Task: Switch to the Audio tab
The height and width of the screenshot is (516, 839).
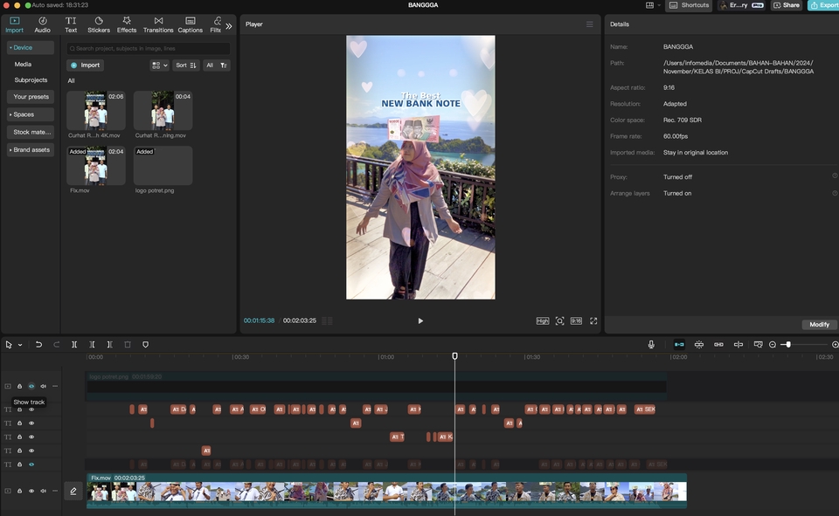Action: (42, 24)
